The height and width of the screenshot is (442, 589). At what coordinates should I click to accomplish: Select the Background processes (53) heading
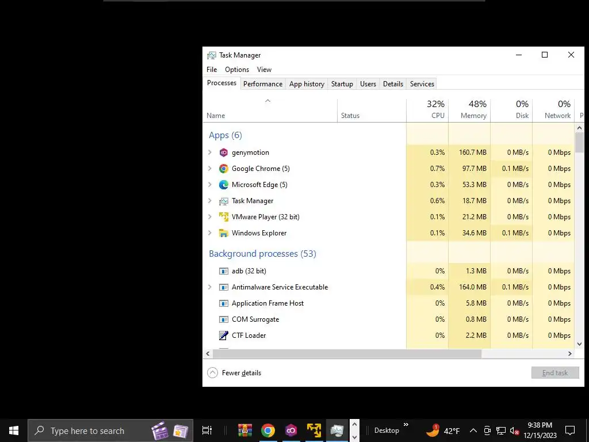click(262, 254)
